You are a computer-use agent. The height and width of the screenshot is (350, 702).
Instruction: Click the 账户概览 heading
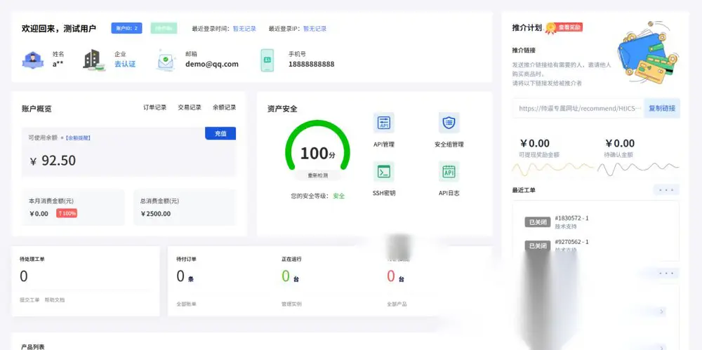[x=37, y=109]
